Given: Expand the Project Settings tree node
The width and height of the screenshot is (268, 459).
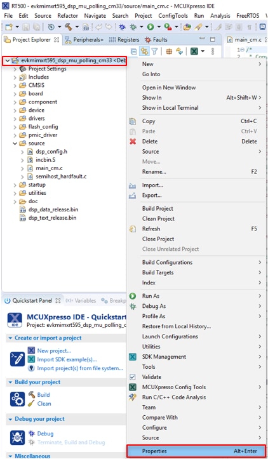Looking at the screenshot, I should click(x=15, y=69).
